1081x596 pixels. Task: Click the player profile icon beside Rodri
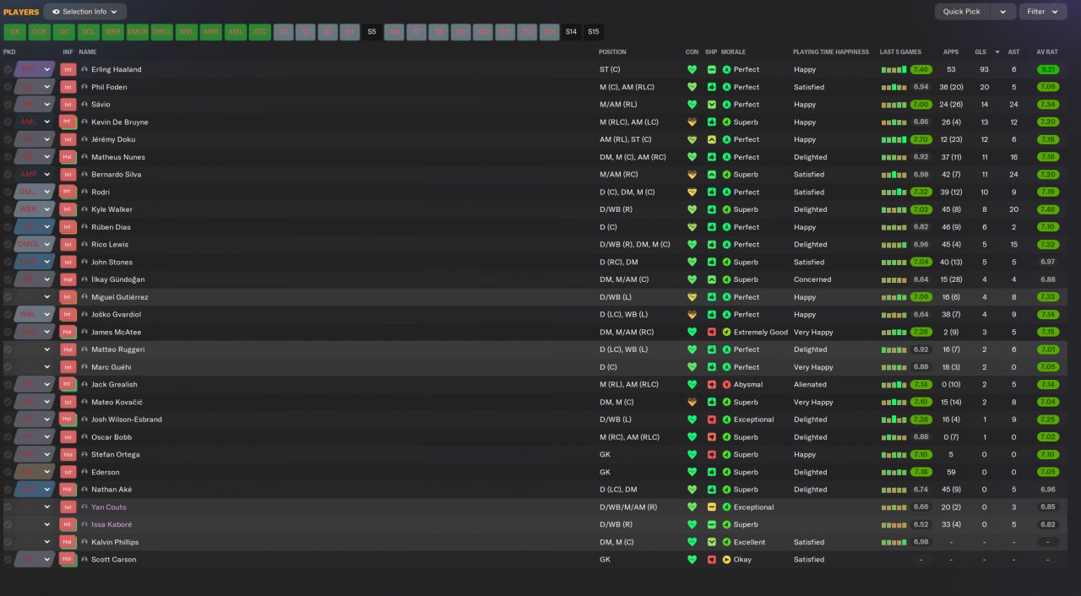84,192
